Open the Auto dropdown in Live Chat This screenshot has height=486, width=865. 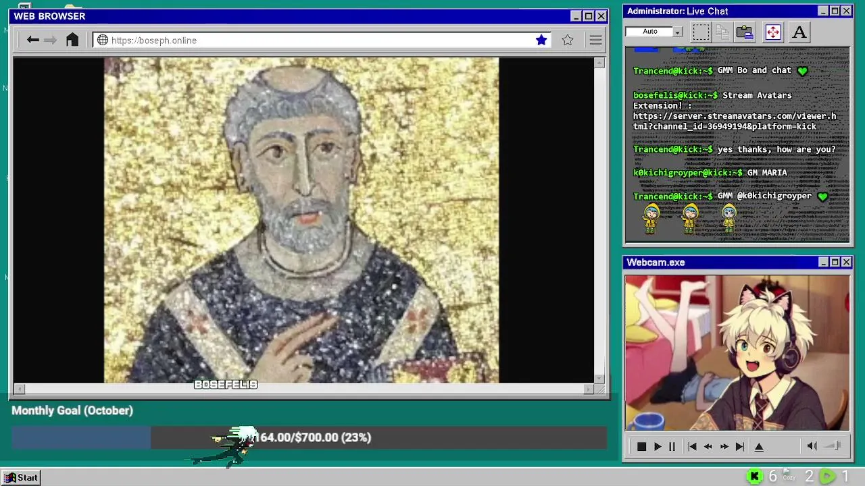click(677, 32)
